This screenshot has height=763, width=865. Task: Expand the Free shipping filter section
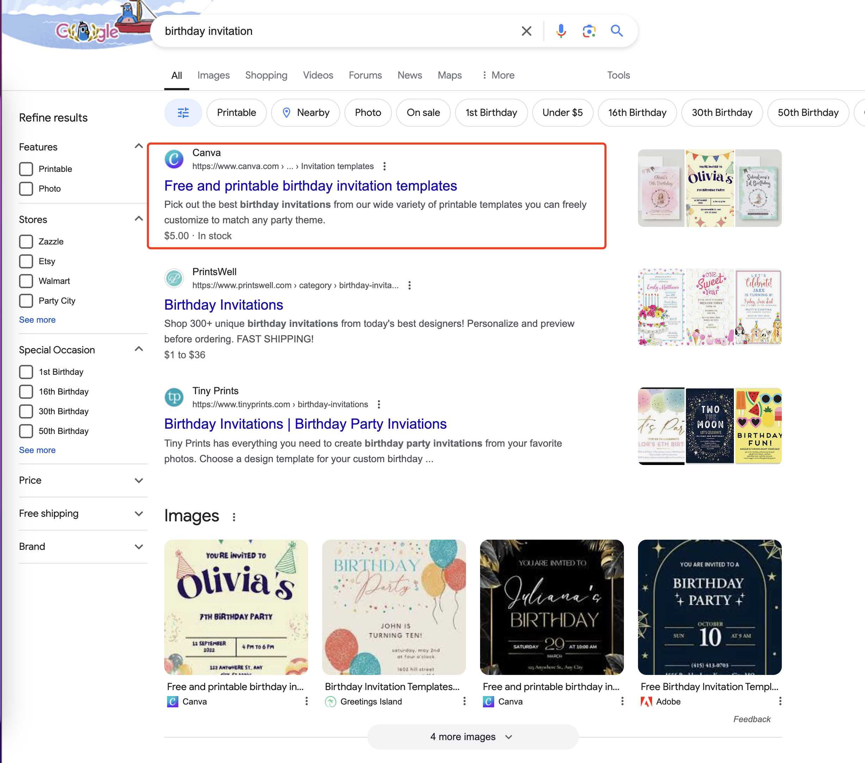click(x=139, y=514)
